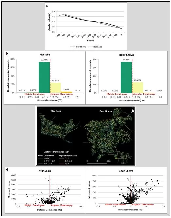The width and height of the screenshot is (171, 218).
Task: Click the yellow 23.33% bar in Kfar Saba histogram
Action: pos(55,88)
